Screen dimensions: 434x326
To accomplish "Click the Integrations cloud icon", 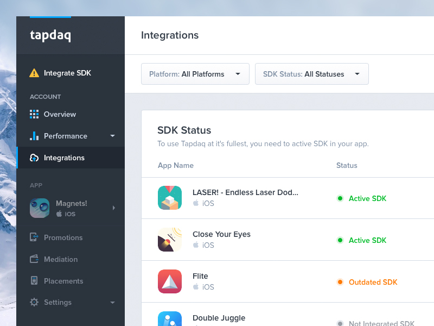I will 34,158.
